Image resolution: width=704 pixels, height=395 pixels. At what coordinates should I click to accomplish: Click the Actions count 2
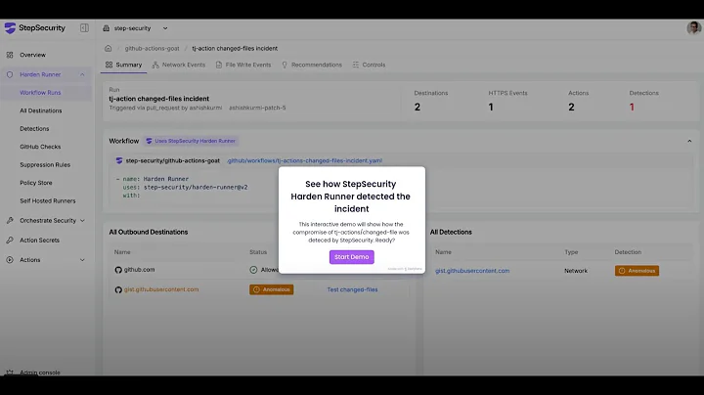[572, 108]
